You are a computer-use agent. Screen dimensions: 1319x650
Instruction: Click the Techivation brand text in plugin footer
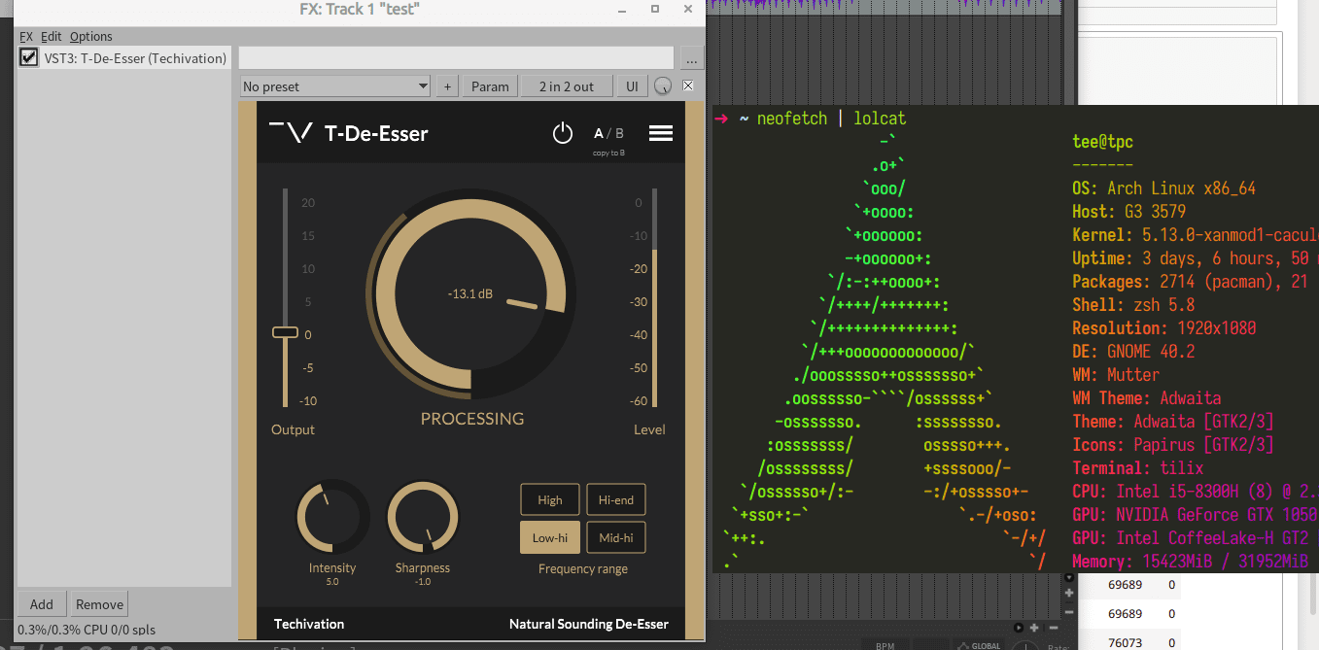(309, 624)
